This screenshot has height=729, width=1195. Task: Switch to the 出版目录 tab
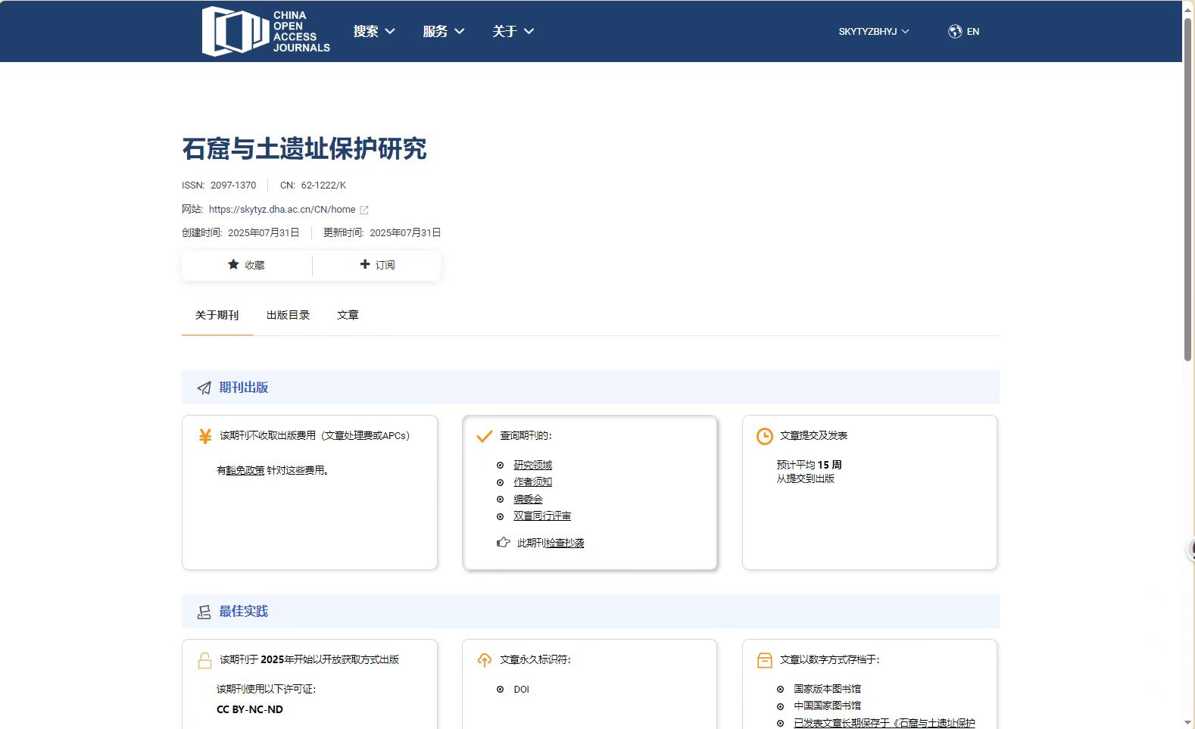click(288, 315)
